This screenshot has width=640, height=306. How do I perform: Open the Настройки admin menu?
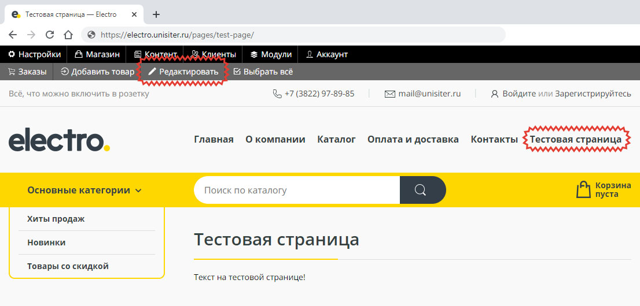34,54
